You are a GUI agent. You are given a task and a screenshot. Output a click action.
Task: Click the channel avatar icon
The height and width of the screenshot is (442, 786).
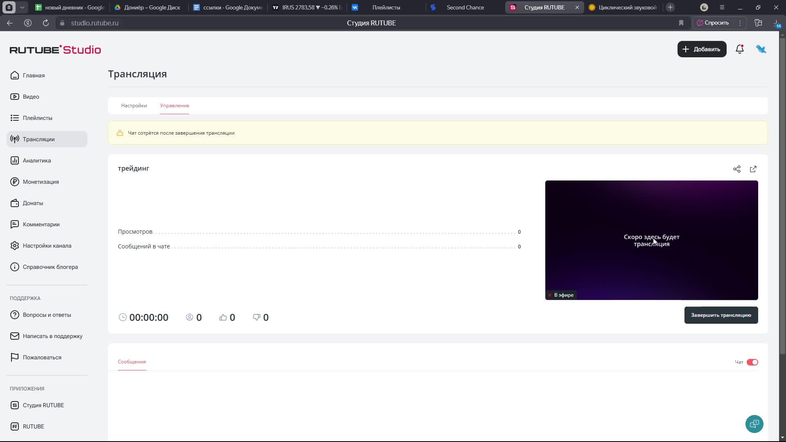tap(761, 49)
